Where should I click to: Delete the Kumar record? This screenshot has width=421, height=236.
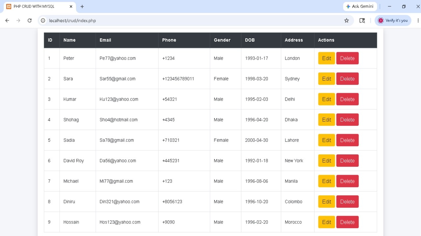click(347, 99)
